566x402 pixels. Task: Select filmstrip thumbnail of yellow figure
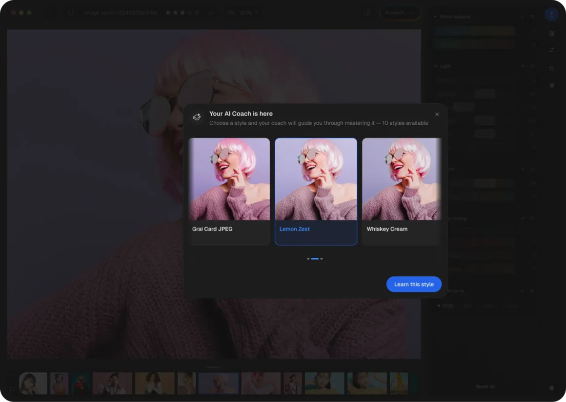[399, 383]
